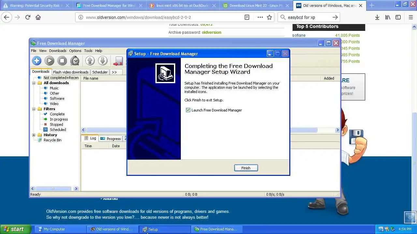
Task: Click the Log tab icon
Action: tap(86, 138)
